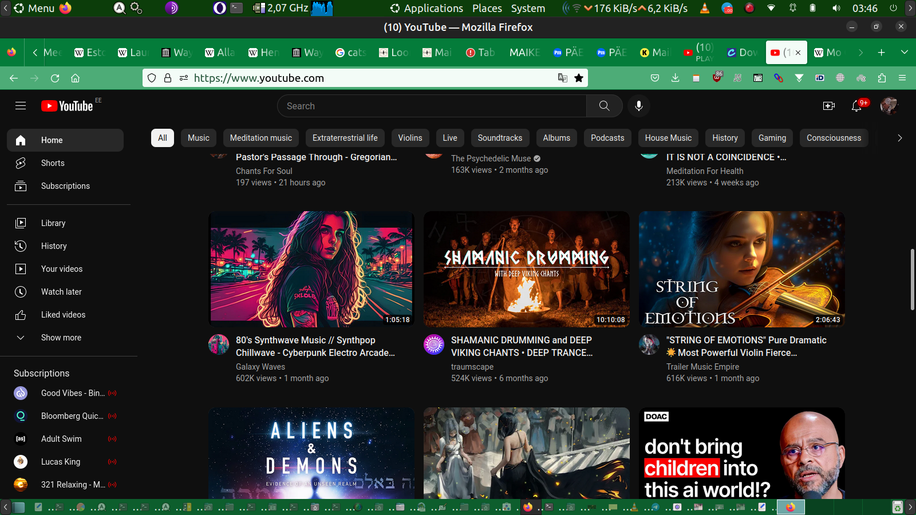The height and width of the screenshot is (515, 916).
Task: Open the Firefox list all tabs dropdown
Action: (904, 53)
